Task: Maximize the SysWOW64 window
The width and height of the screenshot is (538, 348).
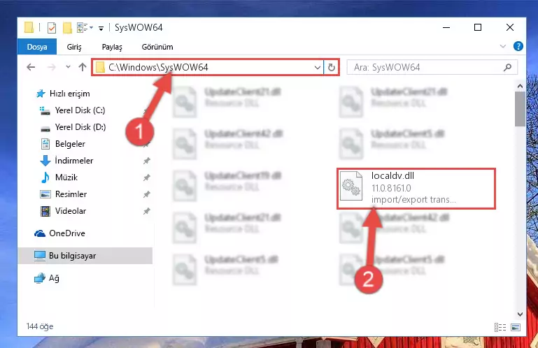Action: (478, 27)
